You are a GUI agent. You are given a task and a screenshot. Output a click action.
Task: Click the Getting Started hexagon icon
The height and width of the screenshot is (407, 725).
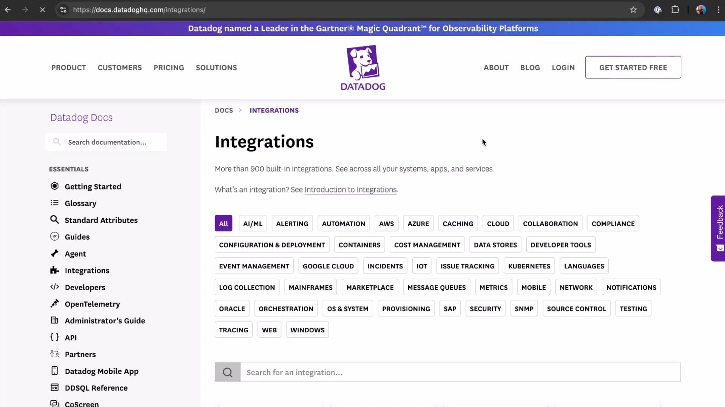click(54, 186)
